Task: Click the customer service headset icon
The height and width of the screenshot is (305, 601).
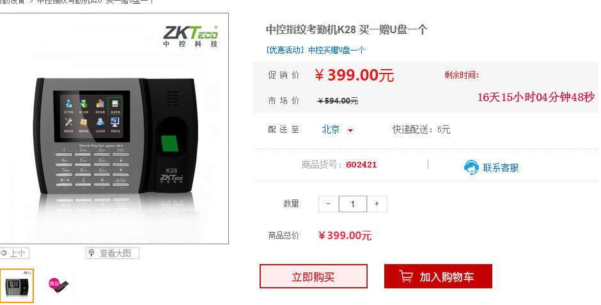Action: pyautogui.click(x=471, y=168)
